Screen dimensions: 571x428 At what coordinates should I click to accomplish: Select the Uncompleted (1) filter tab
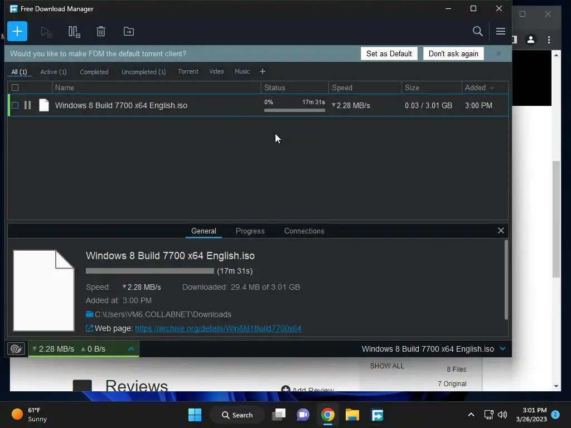(143, 72)
